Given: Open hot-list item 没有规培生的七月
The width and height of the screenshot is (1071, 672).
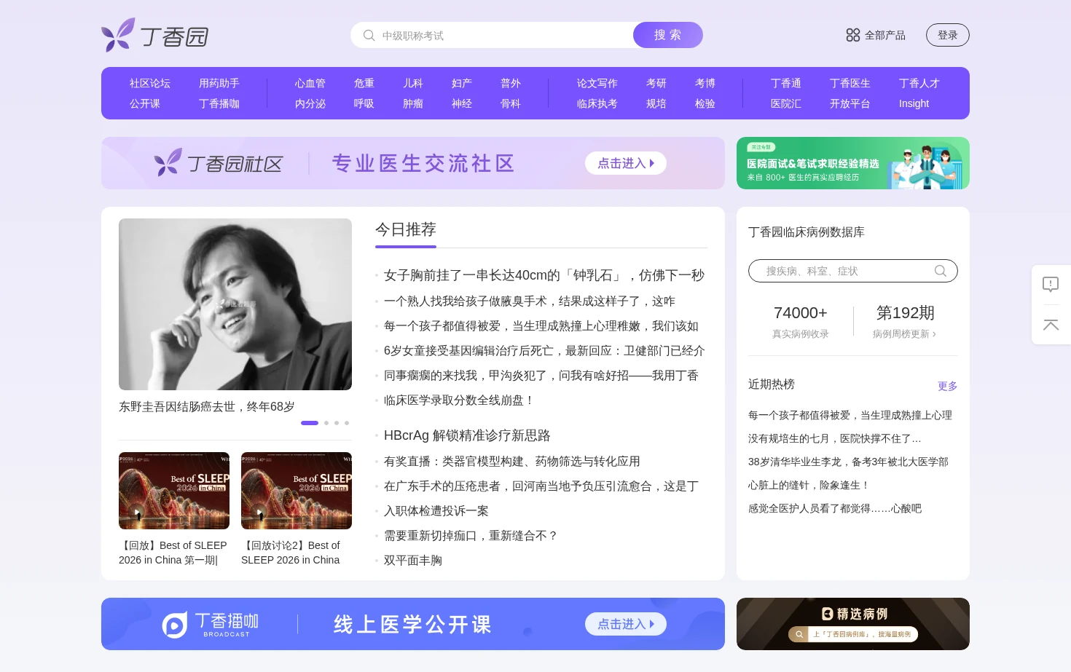Looking at the screenshot, I should click(835, 438).
